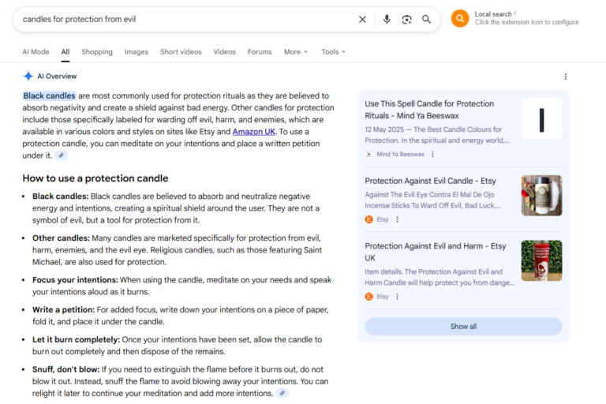Start voice search with microphone icon
Viewport: 606px width, 404px height.
387,19
